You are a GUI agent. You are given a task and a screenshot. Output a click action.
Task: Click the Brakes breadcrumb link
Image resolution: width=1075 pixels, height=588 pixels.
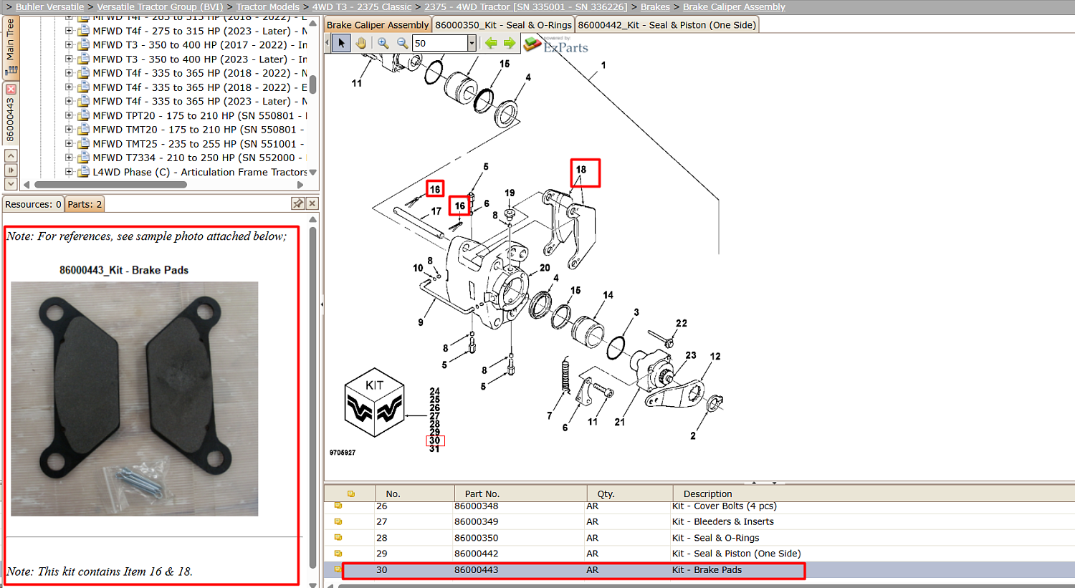coord(655,6)
